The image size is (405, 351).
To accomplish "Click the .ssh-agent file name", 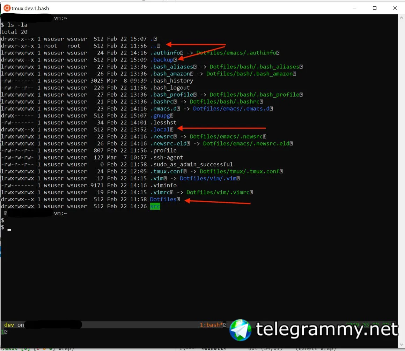I will point(167,157).
